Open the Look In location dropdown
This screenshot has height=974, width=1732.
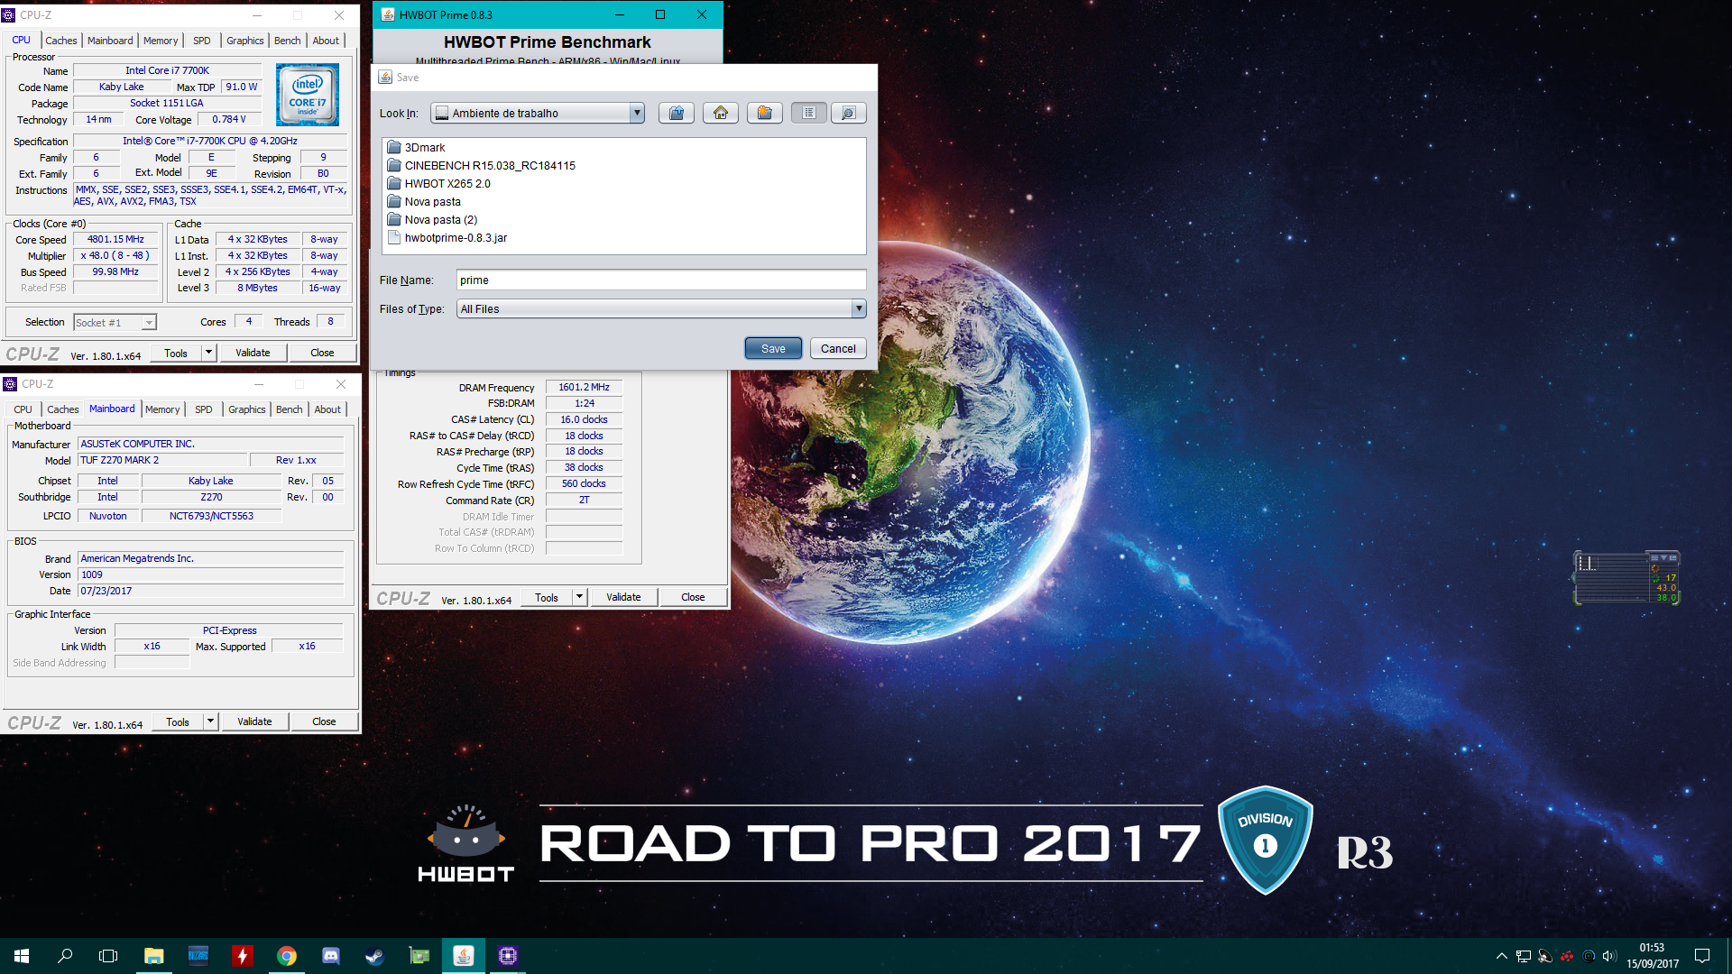click(x=538, y=113)
